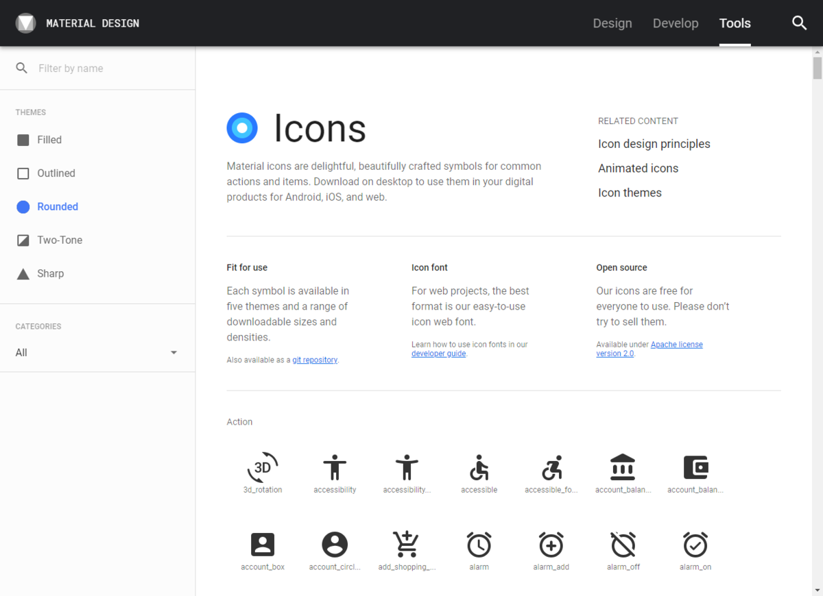Select the accessible_forward icon

(x=551, y=468)
